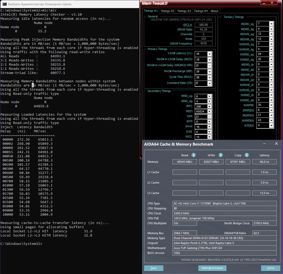Image resolution: width=283 pixels, height=274 pixels.
Task: Click North Bridge Clock 2700.0 MHz
Action: tap(264, 223)
